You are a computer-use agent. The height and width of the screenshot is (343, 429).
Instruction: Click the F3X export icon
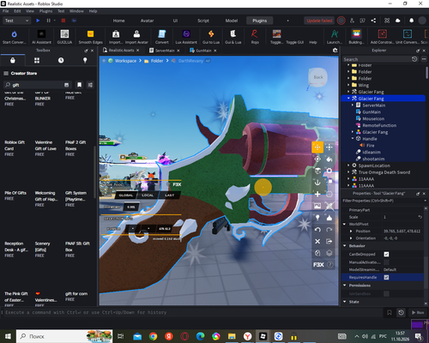coord(329,241)
